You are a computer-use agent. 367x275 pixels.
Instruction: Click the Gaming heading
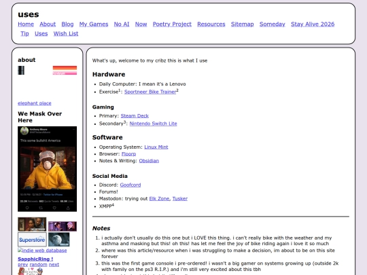click(103, 107)
